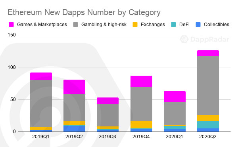Screen dimensions: 238x147
Task: Click the 2019Q4 yellow Exchanges bar segment
Action: (x=141, y=124)
